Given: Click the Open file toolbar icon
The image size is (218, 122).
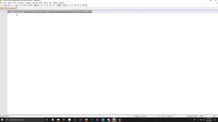Looking at the screenshot, I should point(3,5).
